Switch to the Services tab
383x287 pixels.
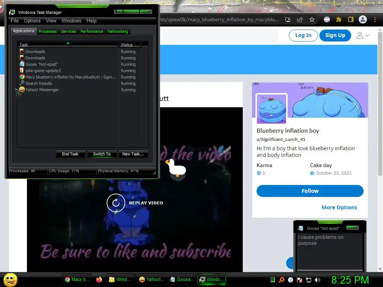[68, 31]
